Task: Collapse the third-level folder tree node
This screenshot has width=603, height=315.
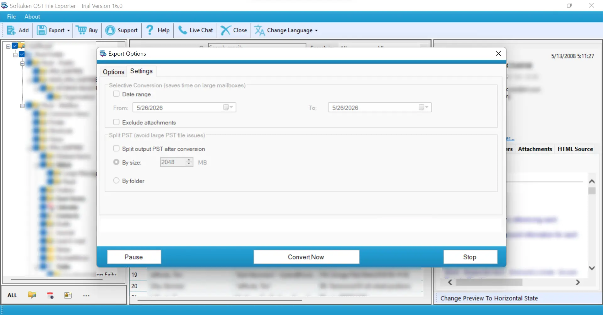Action: (22, 63)
